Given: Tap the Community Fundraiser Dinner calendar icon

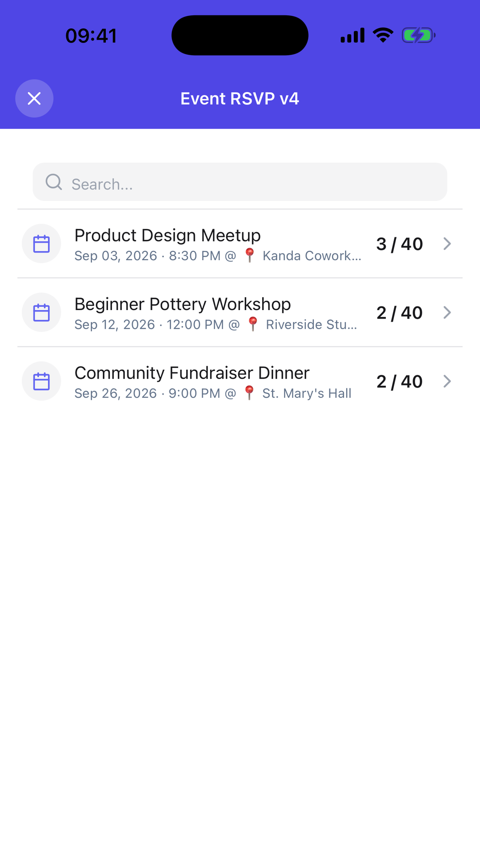Looking at the screenshot, I should pos(41,381).
